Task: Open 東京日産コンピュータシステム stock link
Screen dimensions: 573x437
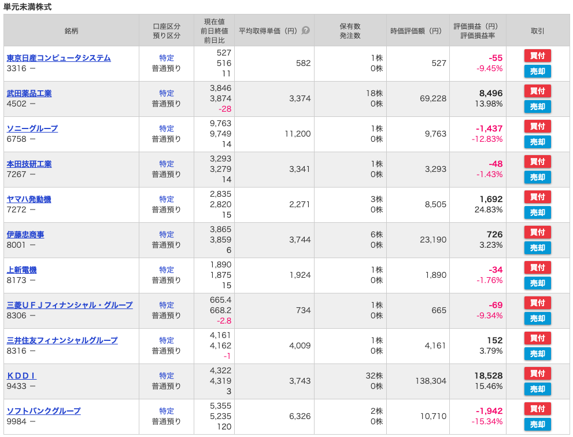Action: coord(59,58)
